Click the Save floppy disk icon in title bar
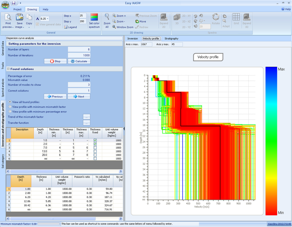Image resolution: width=292 pixels, height=227 pixels. pyautogui.click(x=14, y=3)
